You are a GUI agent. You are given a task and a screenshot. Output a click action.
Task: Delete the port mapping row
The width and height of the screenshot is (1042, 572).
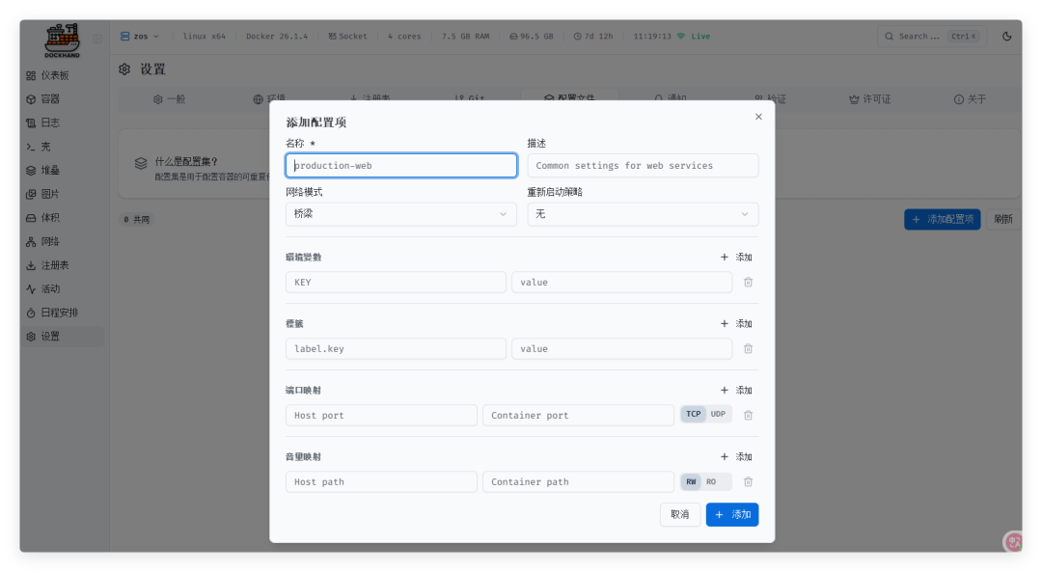tap(749, 415)
